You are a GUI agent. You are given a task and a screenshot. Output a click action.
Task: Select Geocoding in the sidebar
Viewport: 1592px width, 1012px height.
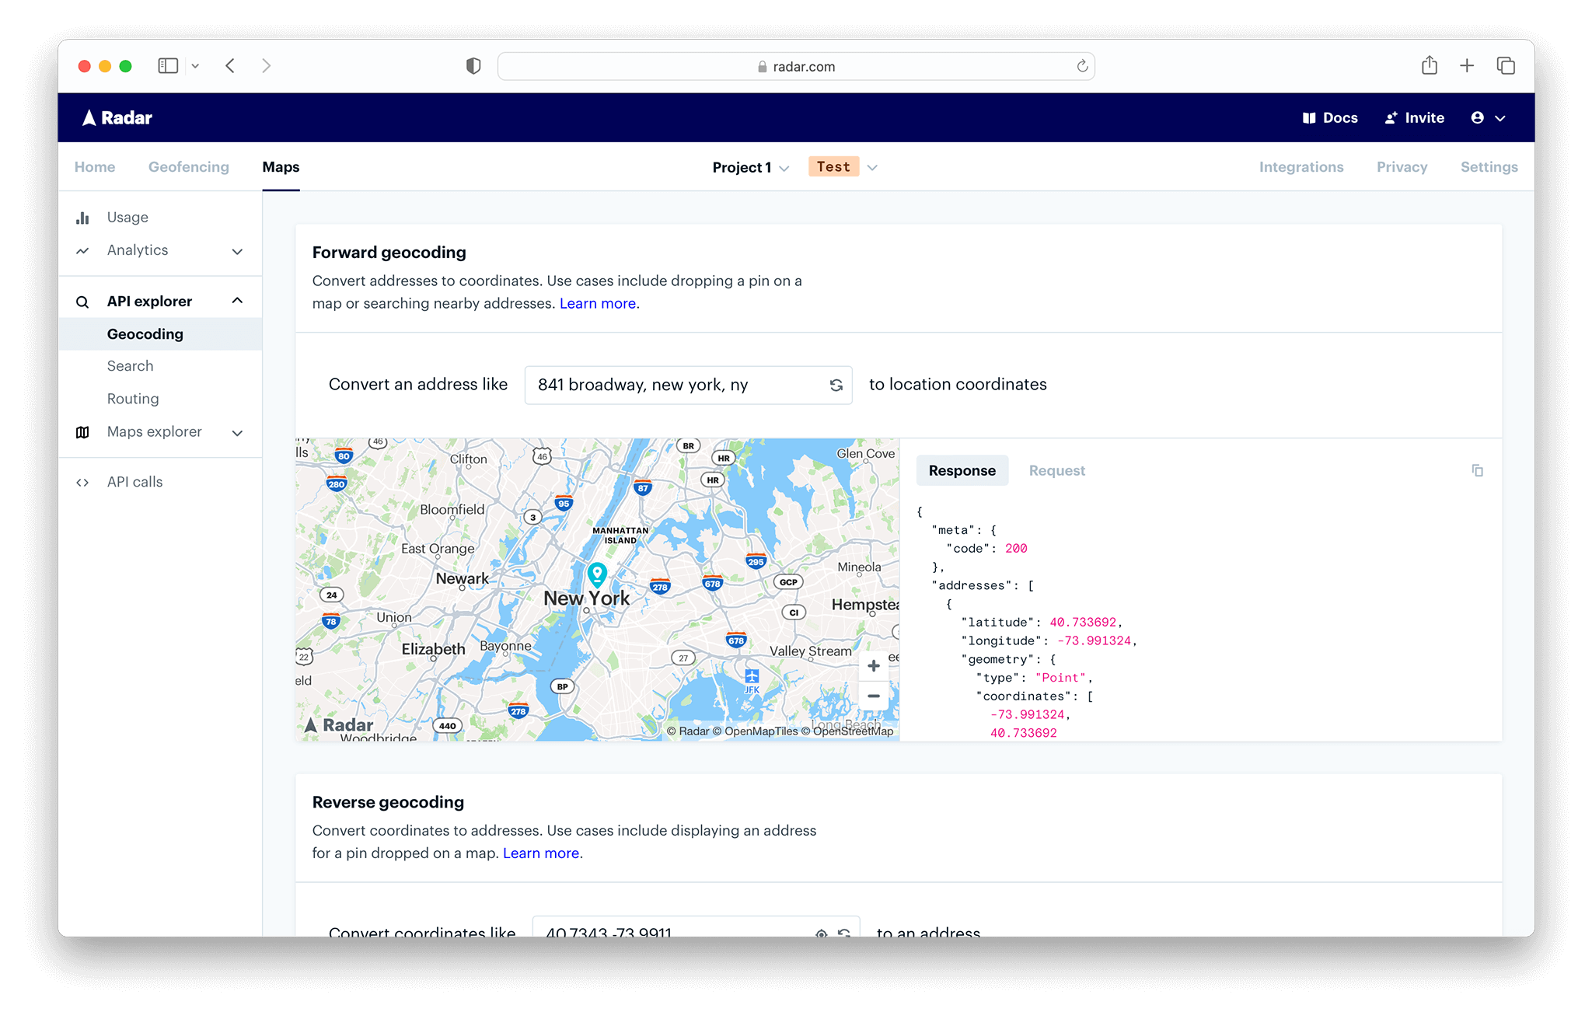(160, 333)
